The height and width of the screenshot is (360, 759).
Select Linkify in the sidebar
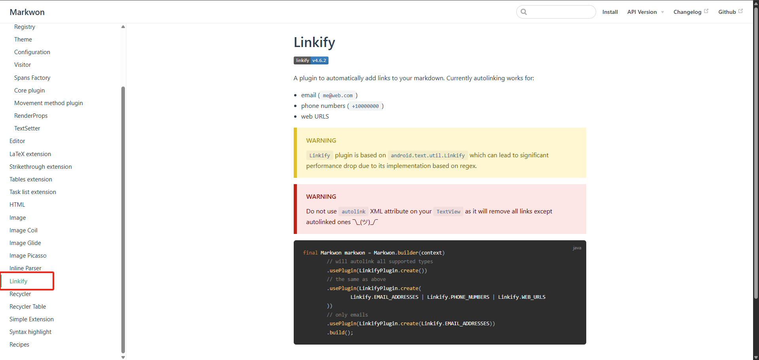click(x=19, y=281)
